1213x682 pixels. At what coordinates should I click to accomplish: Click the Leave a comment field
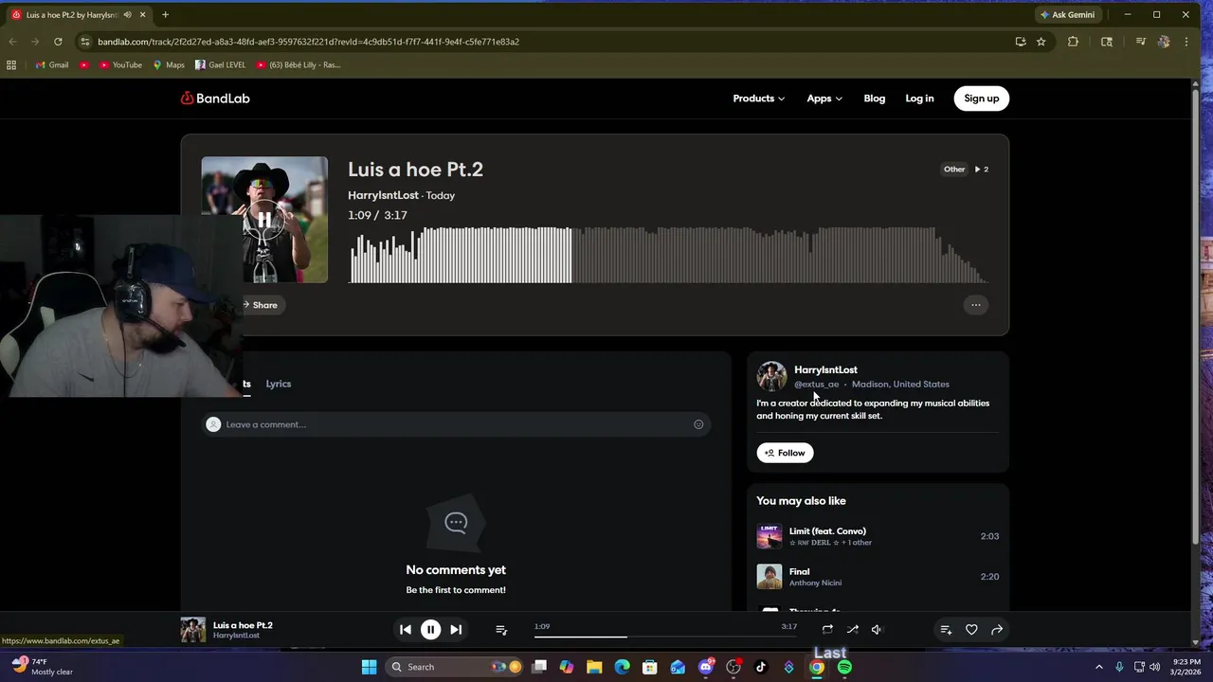[x=456, y=424]
